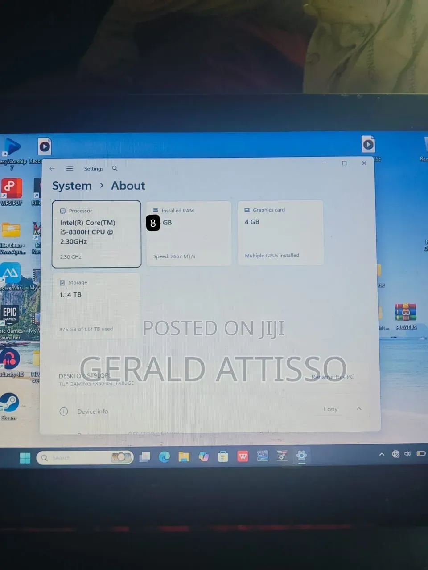The height and width of the screenshot is (570, 428).
Task: Open the PLAYERS archive desktop icon
Action: [406, 316]
